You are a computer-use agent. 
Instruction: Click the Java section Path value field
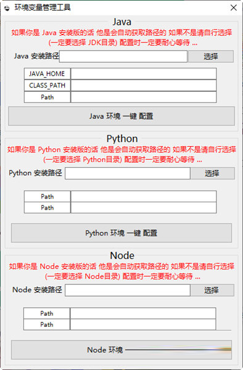(x=144, y=97)
